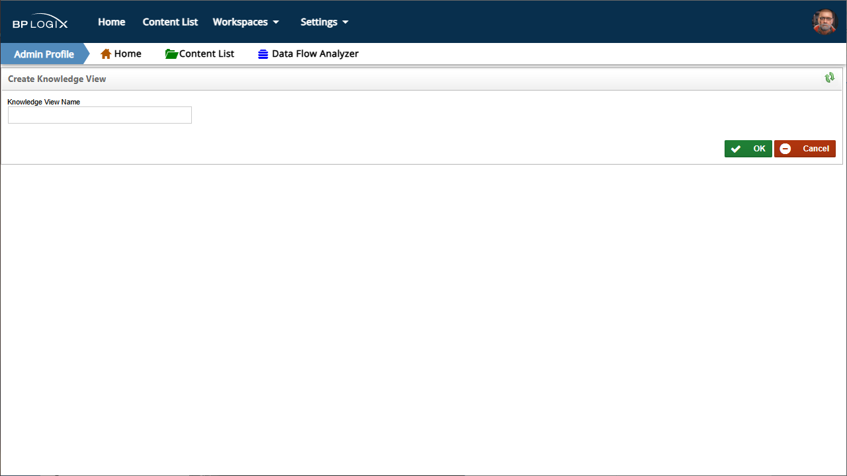Click the green refresh icon
This screenshot has width=847, height=476.
tap(830, 78)
